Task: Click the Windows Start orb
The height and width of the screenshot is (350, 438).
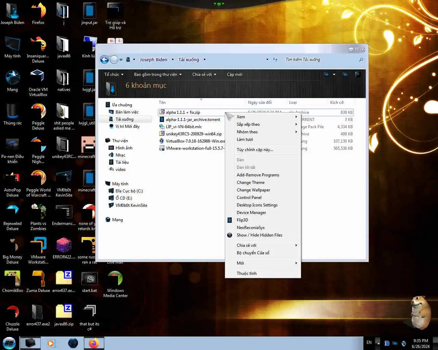Action: [x=9, y=343]
